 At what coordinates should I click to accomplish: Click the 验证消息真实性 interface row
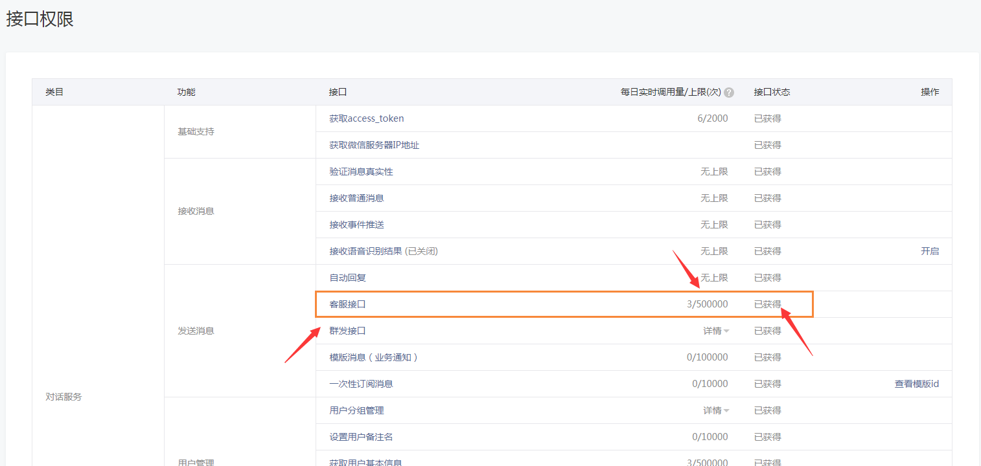[634, 172]
